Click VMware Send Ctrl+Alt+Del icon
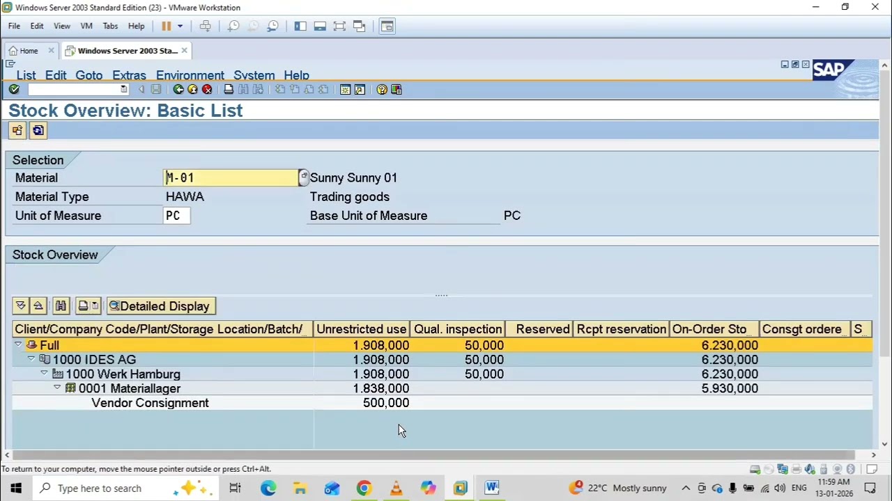 pyautogui.click(x=206, y=26)
